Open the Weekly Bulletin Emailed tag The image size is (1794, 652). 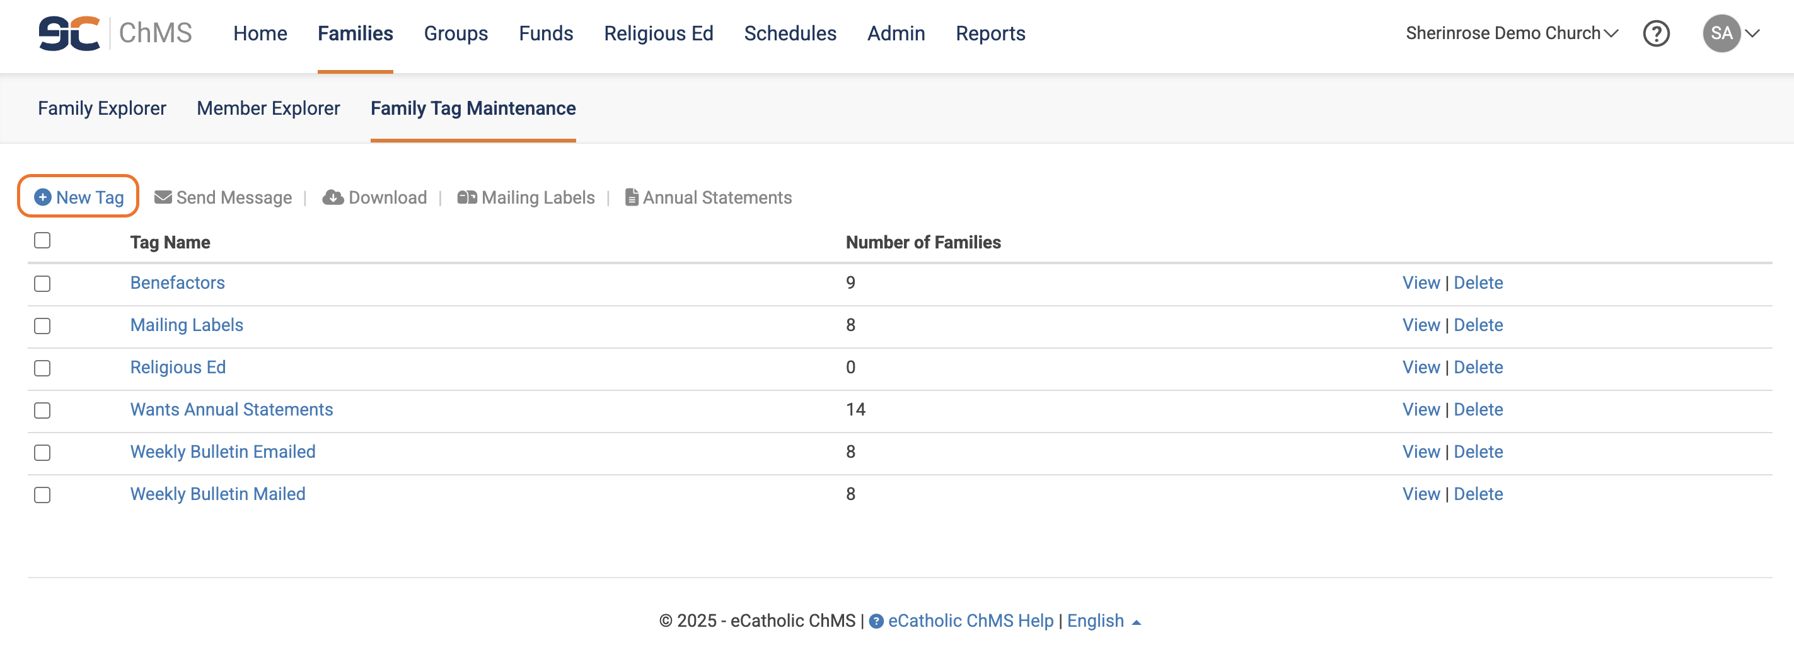pos(223,452)
